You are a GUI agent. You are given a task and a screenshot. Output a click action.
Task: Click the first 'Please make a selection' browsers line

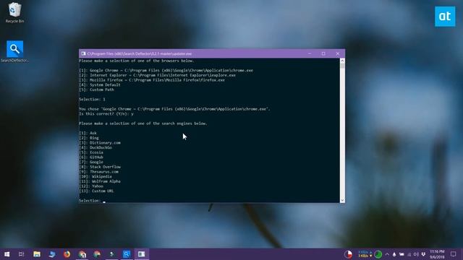click(137, 61)
